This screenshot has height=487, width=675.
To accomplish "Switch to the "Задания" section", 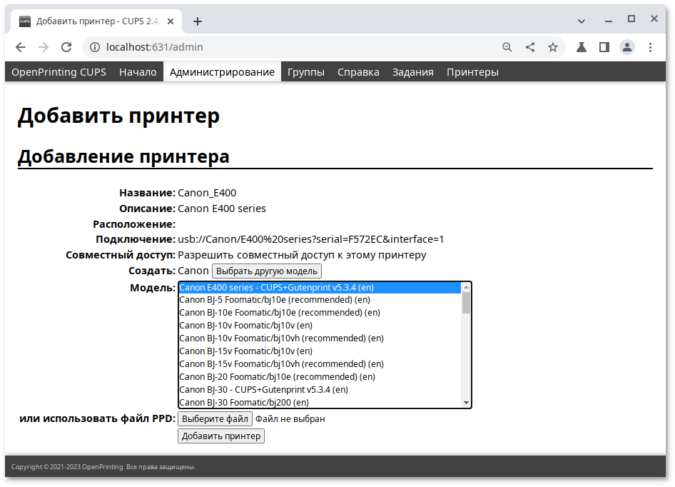I will tap(412, 71).
